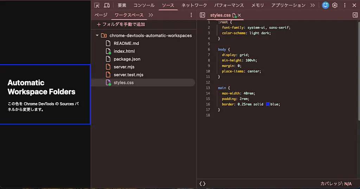Click line number 1 in the gutter
Image resolution: width=360 pixels, height=189 pixels.
coord(209,22)
